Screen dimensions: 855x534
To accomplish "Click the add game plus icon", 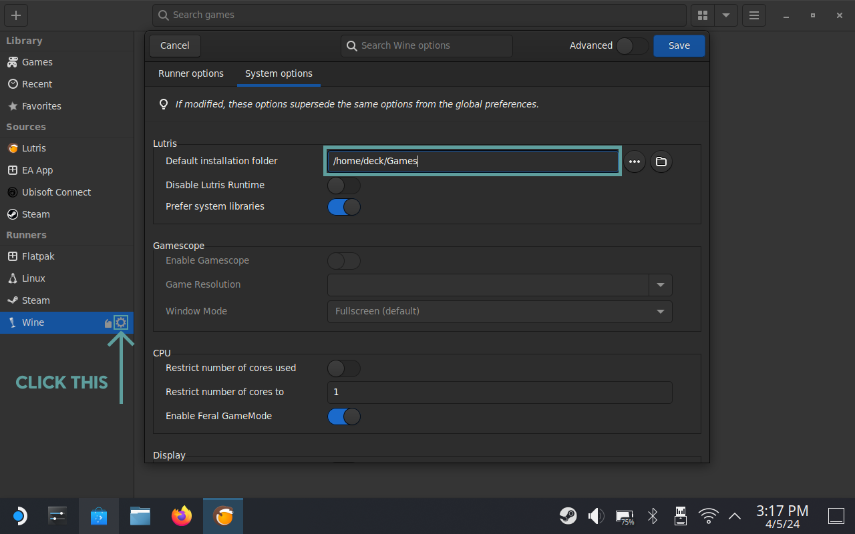I will 16,15.
